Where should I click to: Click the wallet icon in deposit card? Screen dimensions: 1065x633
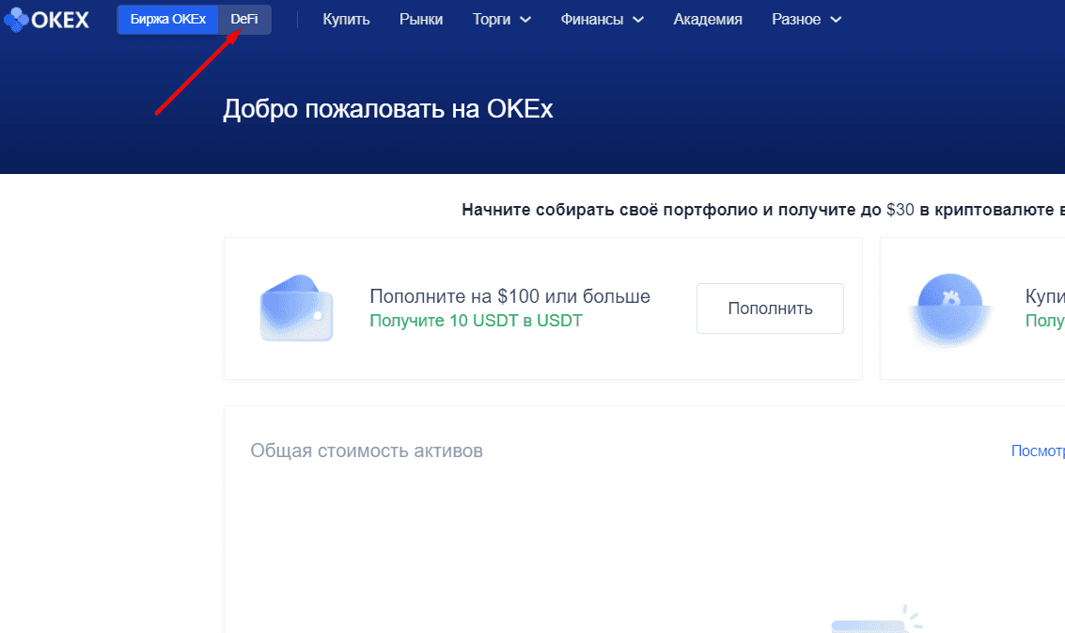(x=296, y=308)
